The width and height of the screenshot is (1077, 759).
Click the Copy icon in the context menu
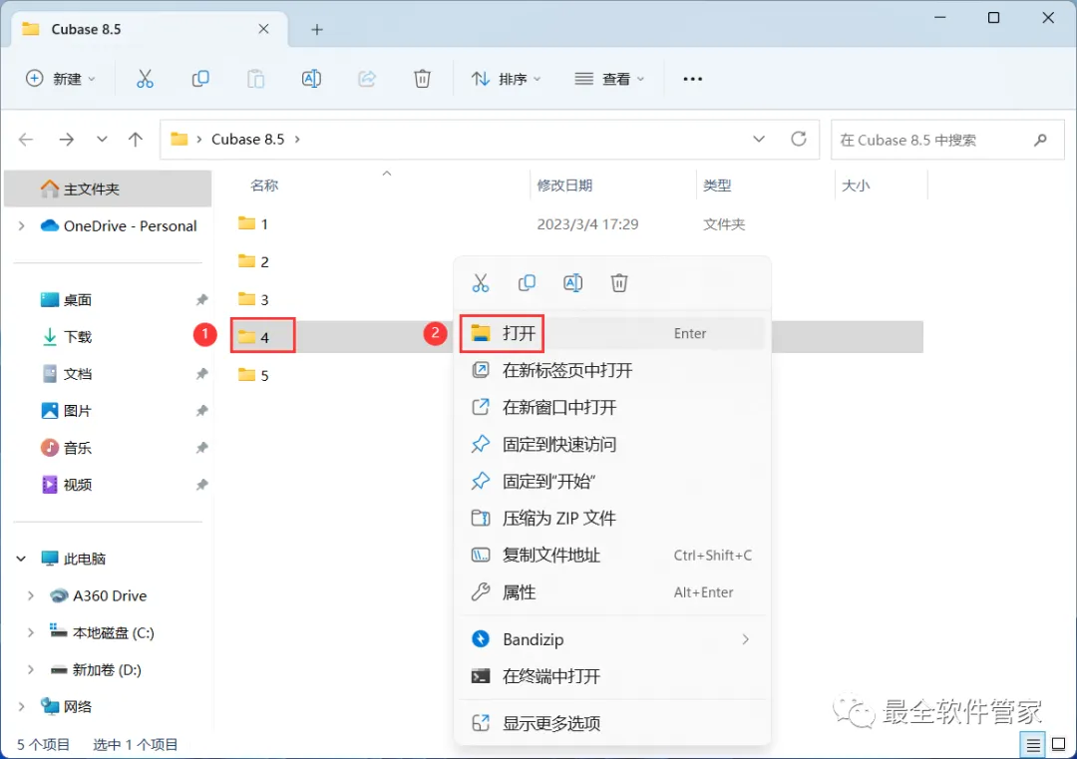(527, 283)
